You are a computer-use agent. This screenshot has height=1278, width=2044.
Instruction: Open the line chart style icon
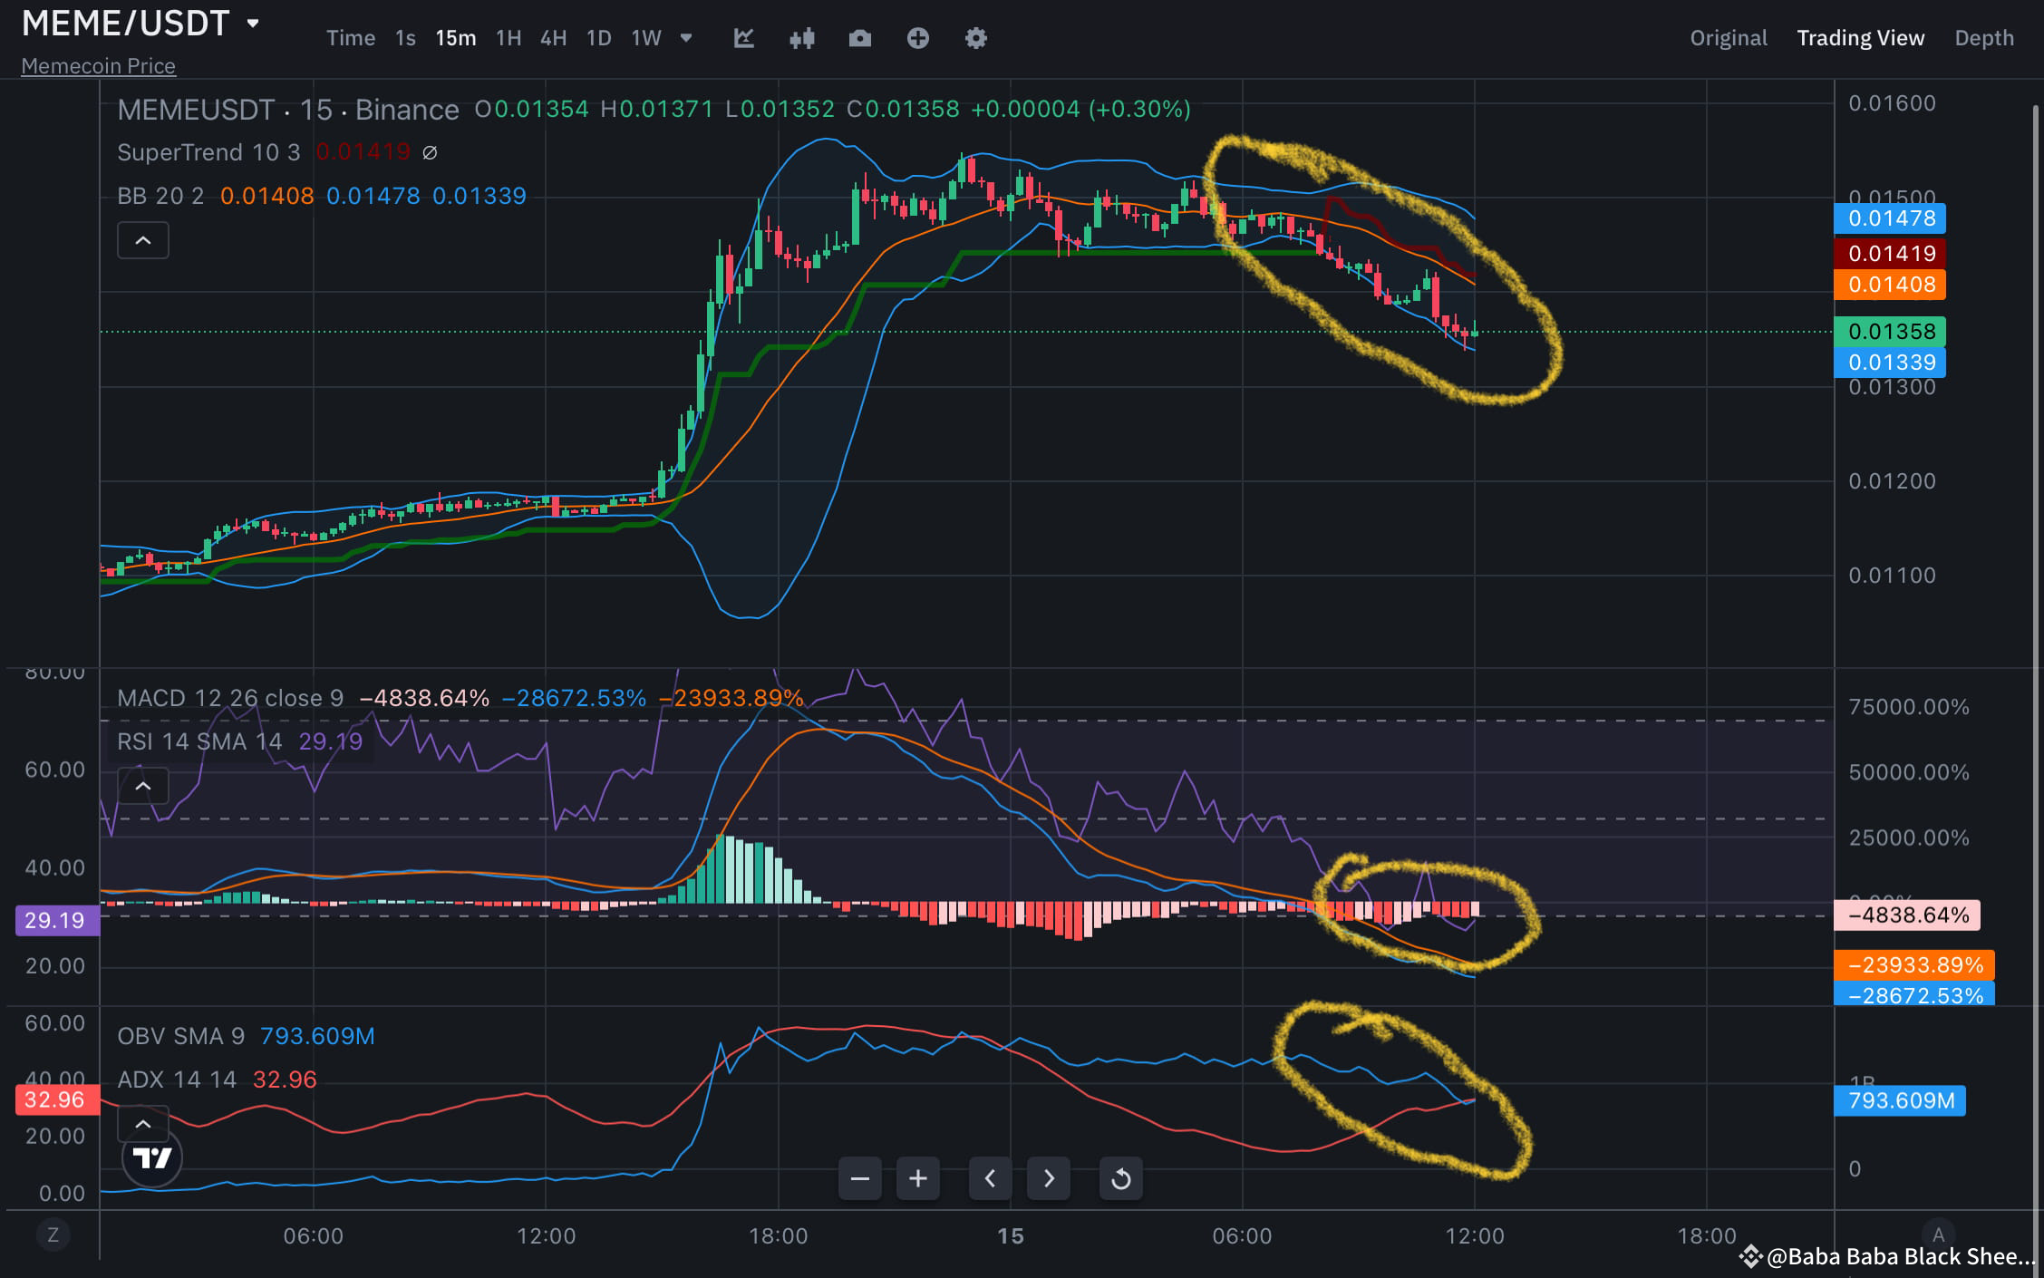[x=743, y=38]
